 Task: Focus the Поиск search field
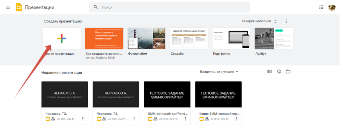click(x=169, y=7)
